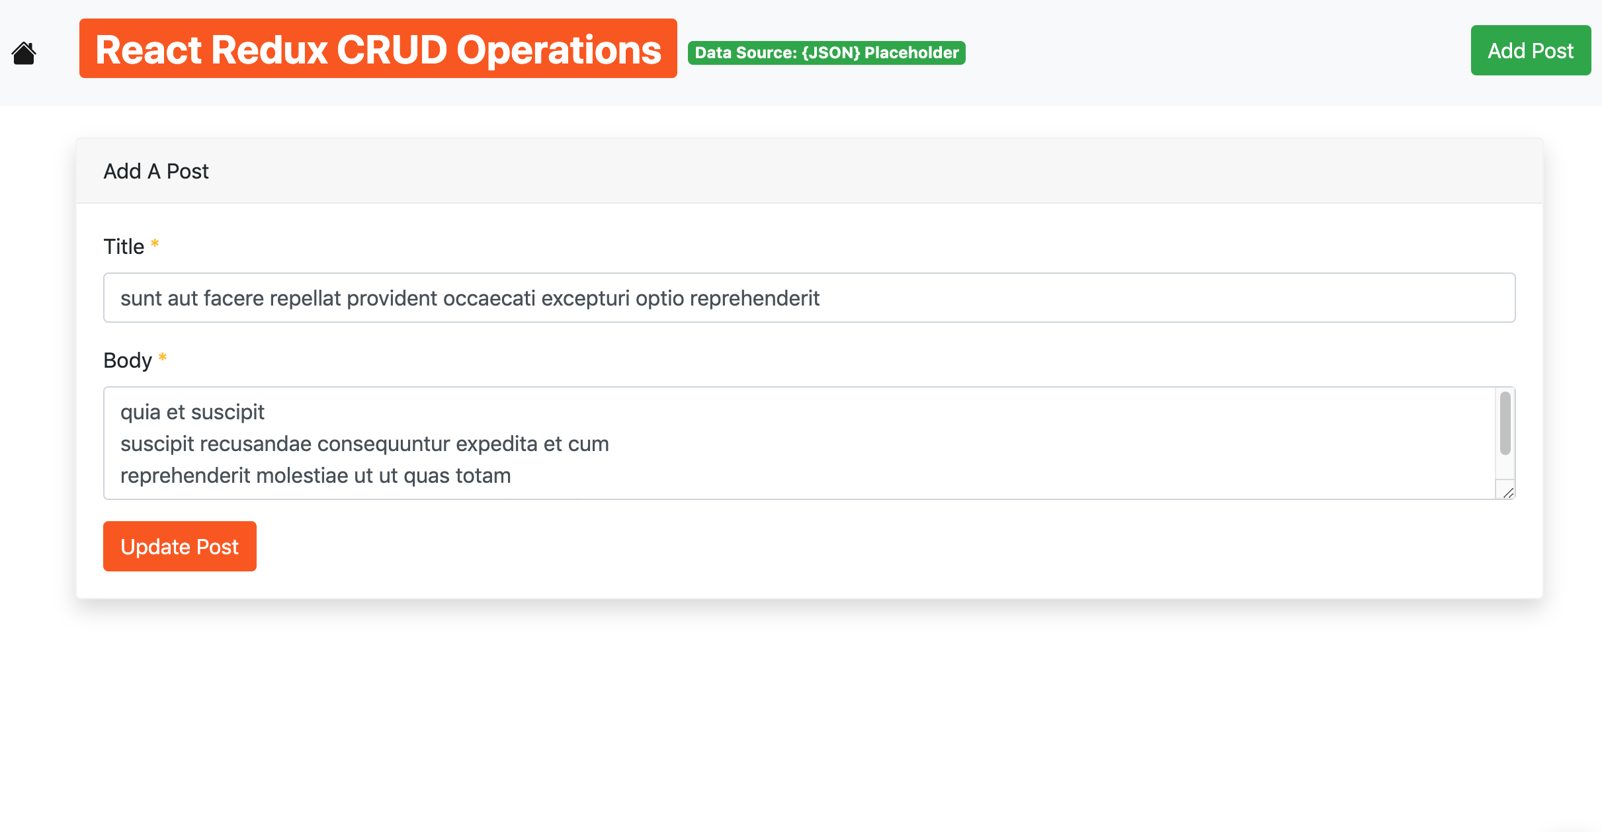Click the textarea resize handle icon
Viewport: 1602px width, 832px height.
1507,493
